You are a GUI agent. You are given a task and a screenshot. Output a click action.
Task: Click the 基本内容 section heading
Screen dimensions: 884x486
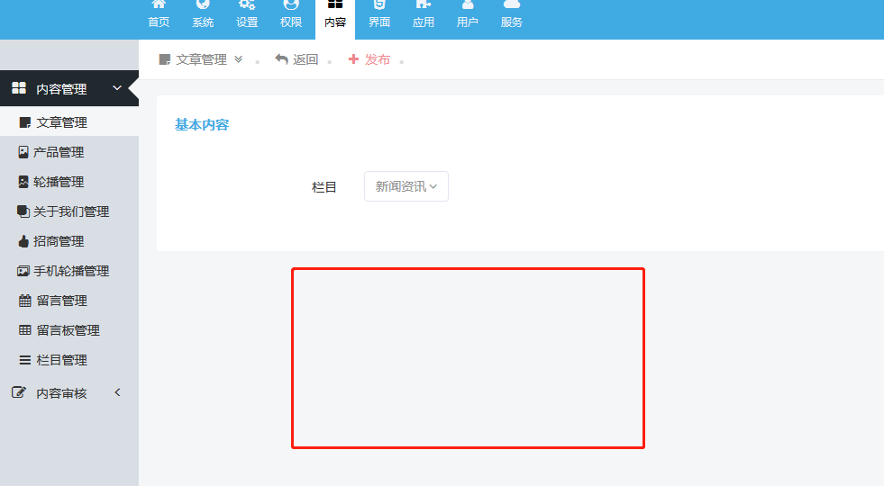pyautogui.click(x=202, y=124)
